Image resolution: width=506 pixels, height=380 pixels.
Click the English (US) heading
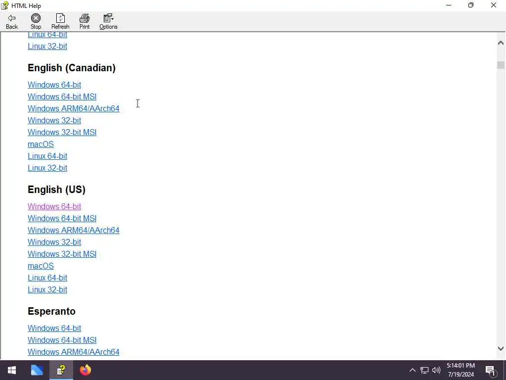56,190
